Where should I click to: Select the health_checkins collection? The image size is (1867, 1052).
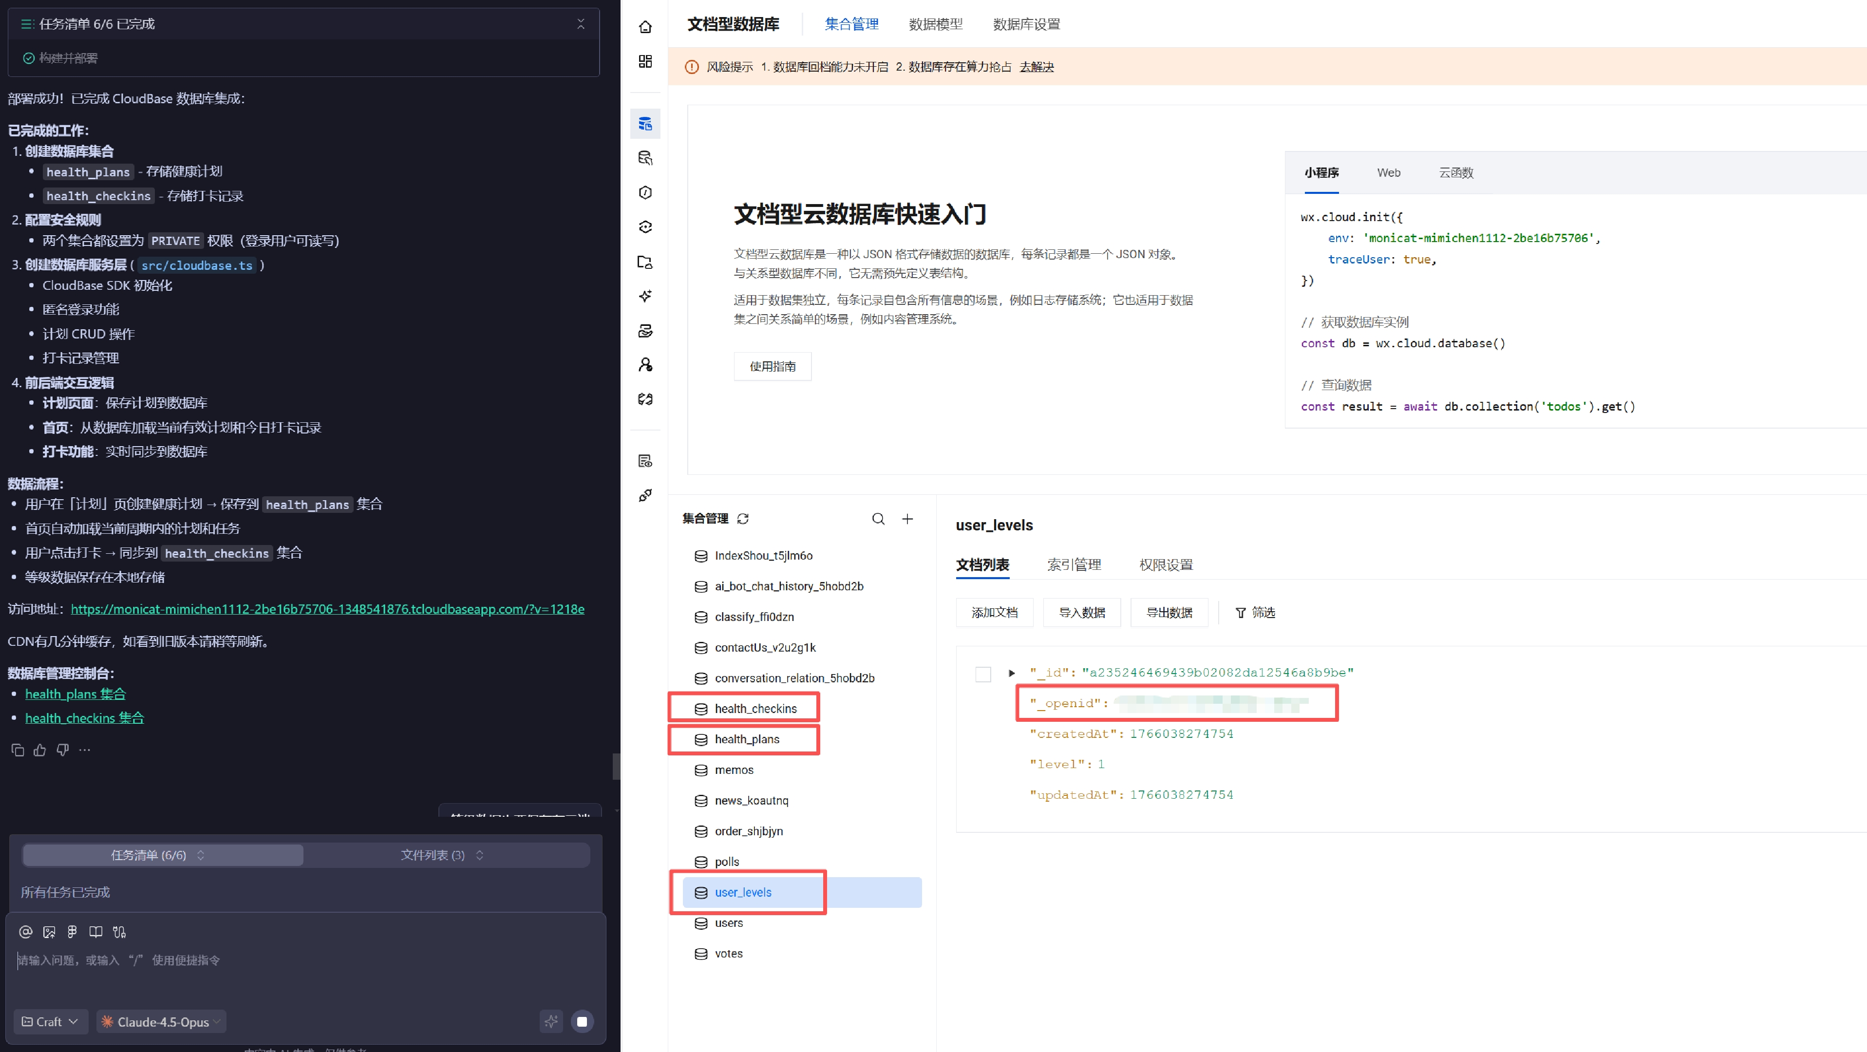(x=755, y=709)
